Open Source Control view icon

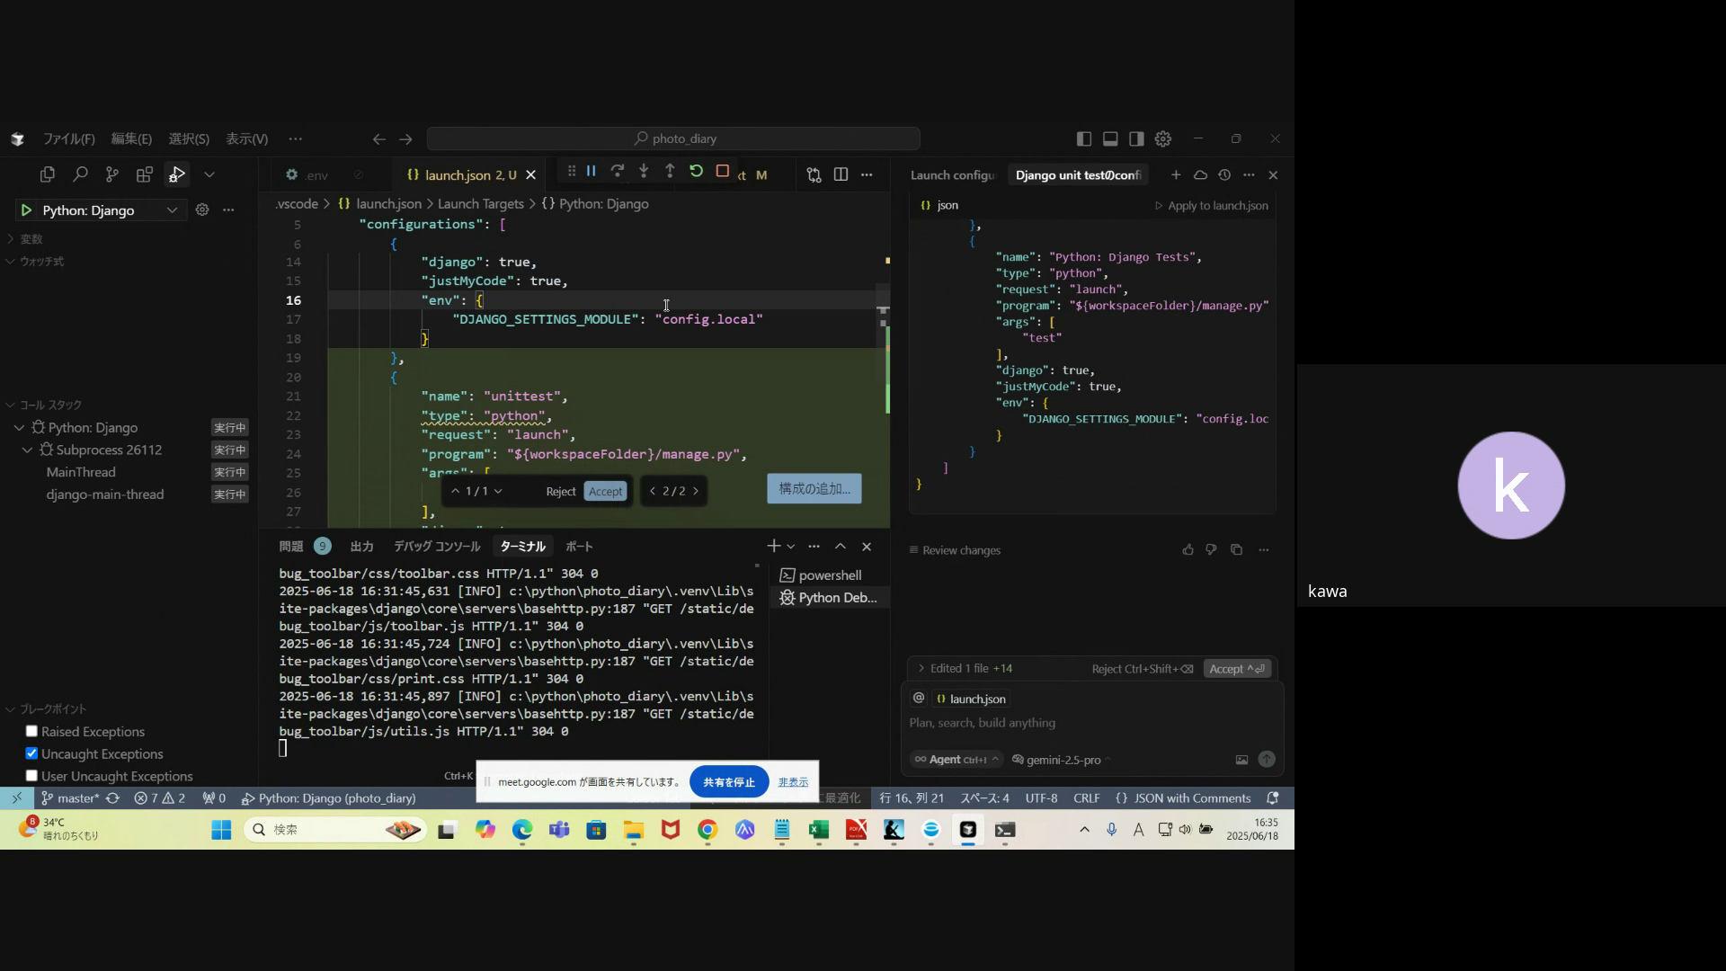(x=112, y=174)
